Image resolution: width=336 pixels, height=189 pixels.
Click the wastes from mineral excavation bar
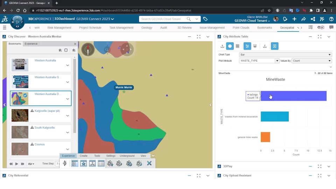pyautogui.click(x=275, y=117)
